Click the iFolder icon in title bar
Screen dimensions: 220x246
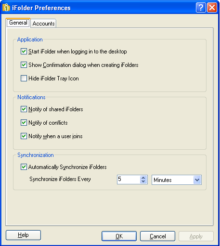pyautogui.click(x=6, y=7)
